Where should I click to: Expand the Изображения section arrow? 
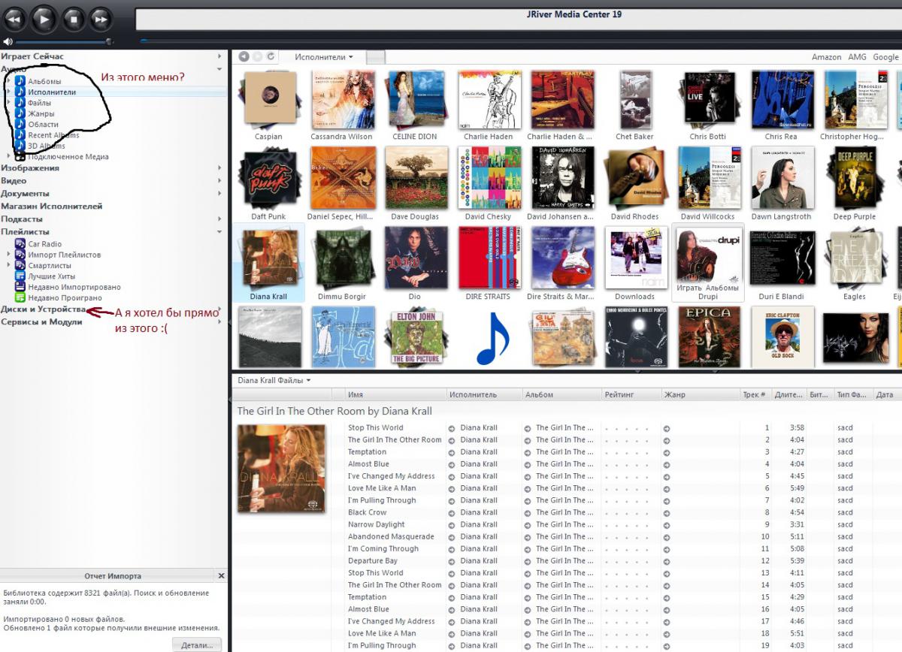(220, 168)
